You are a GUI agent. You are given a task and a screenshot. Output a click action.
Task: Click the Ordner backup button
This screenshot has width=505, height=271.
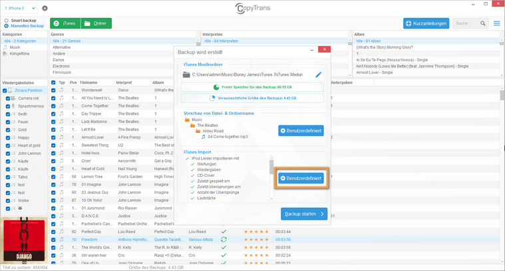point(96,23)
